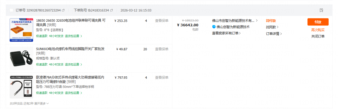Open the spot welding pen thumbnail
This screenshot has width=338, height=109.
(x=21, y=87)
